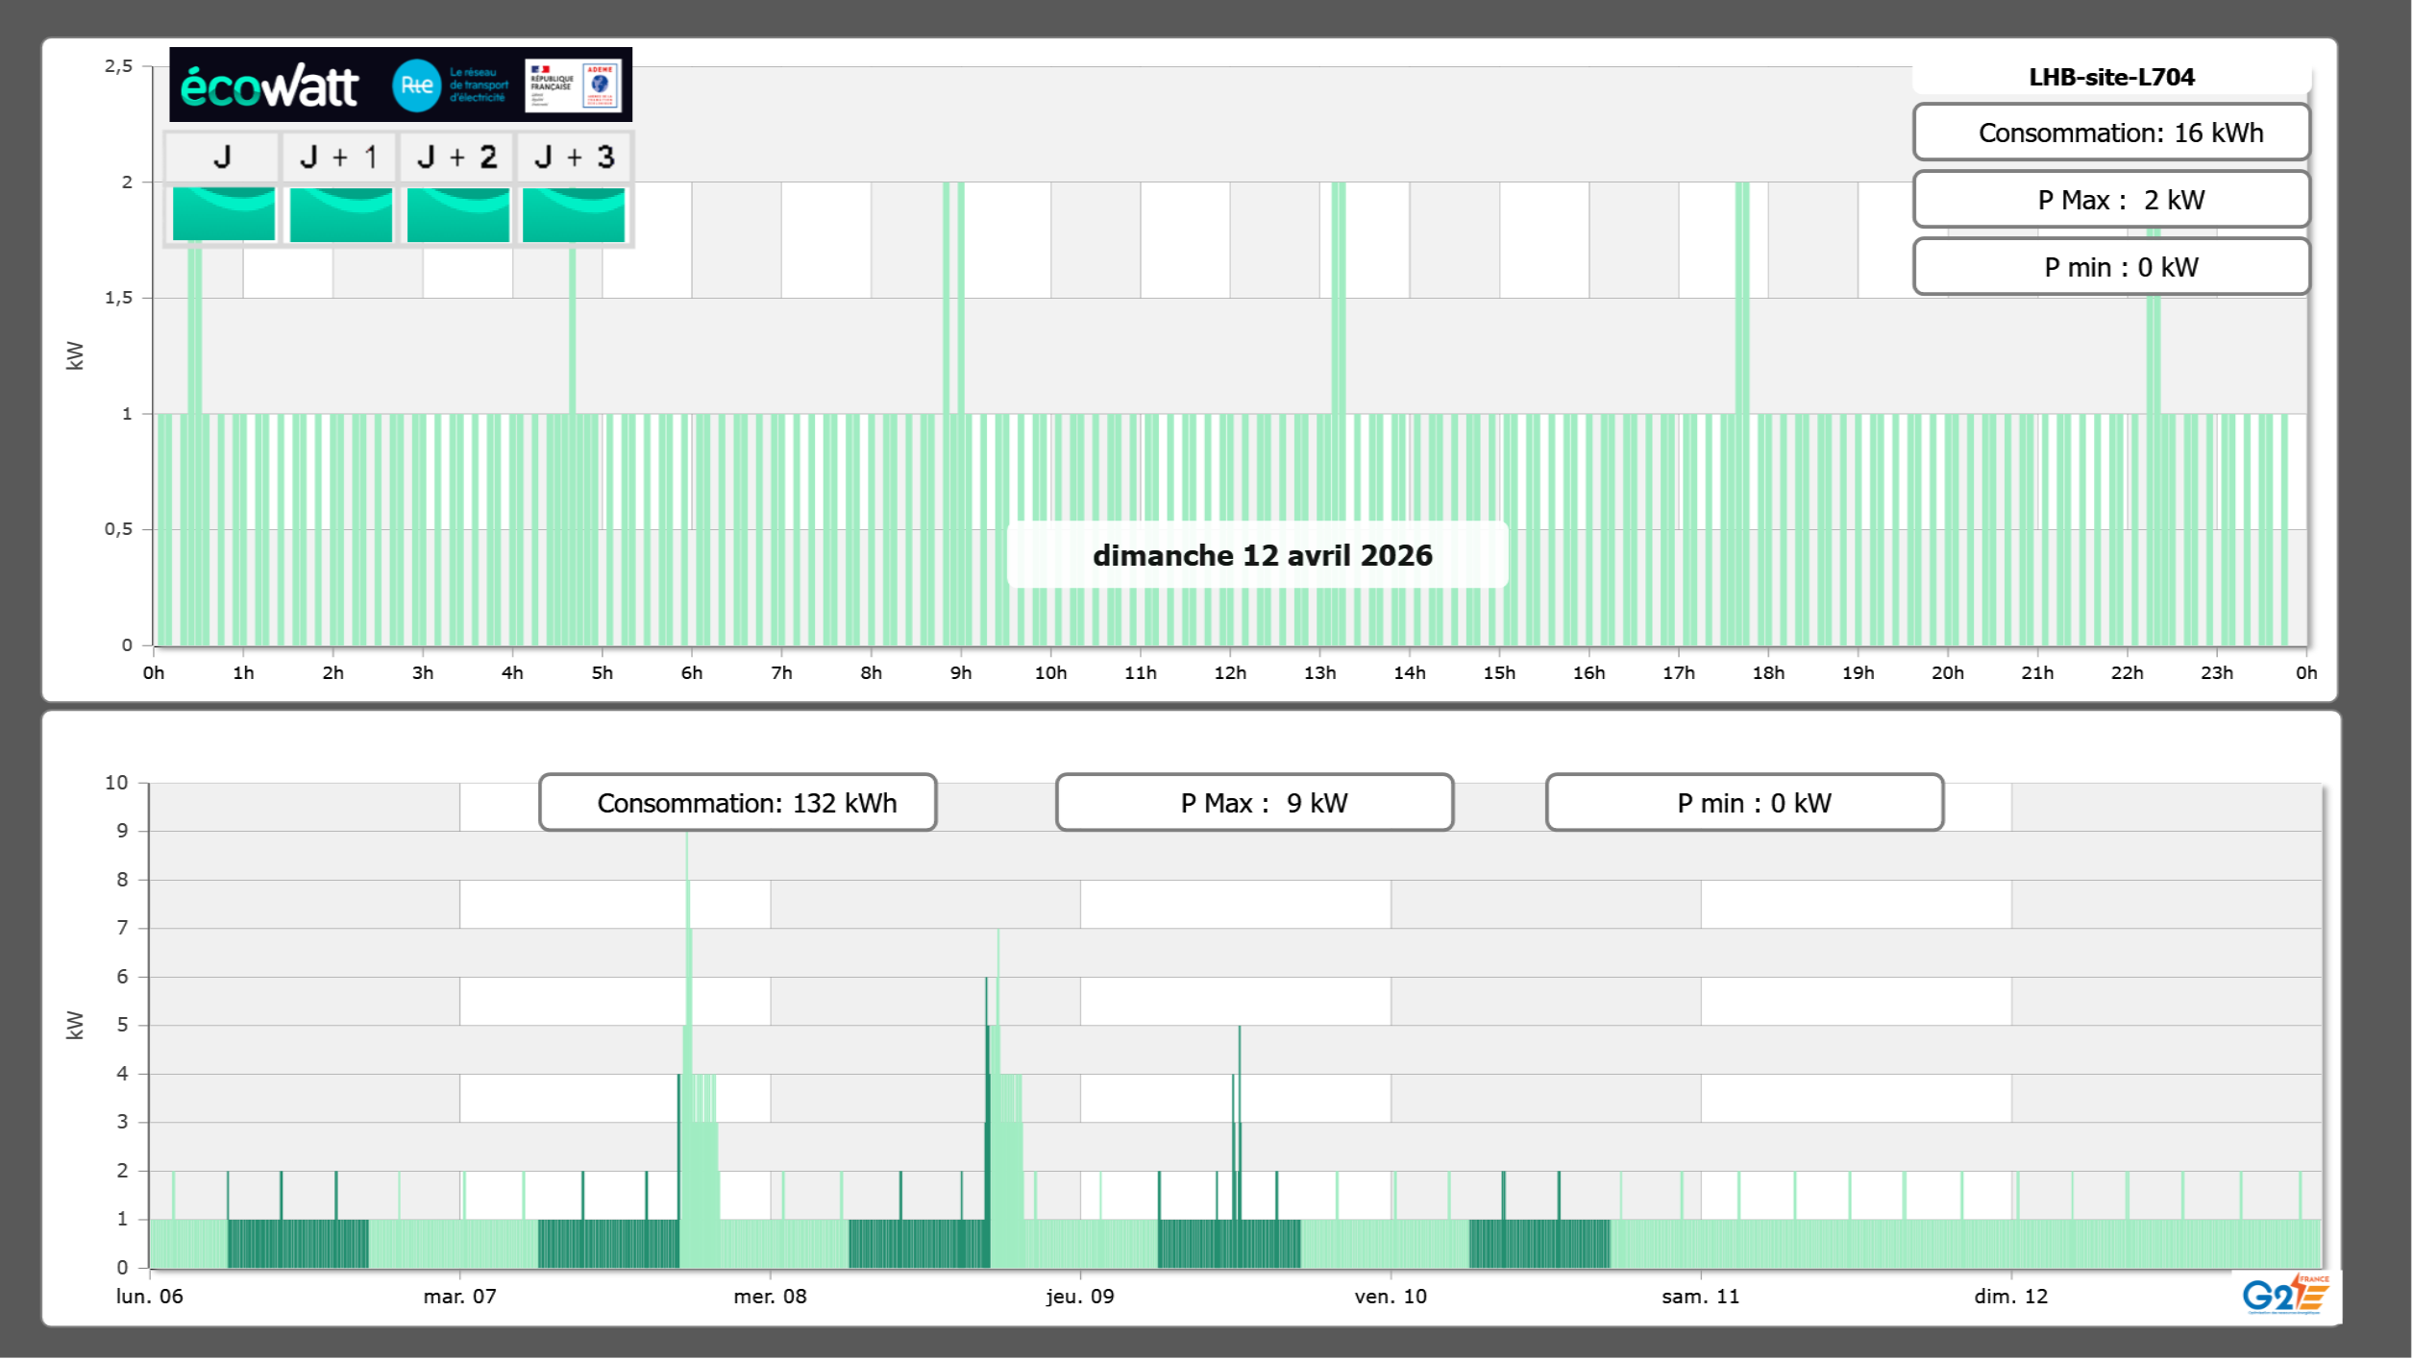The height and width of the screenshot is (1359, 2413).
Task: Click the weekly P Max : 9 kW box
Action: pyautogui.click(x=1254, y=802)
